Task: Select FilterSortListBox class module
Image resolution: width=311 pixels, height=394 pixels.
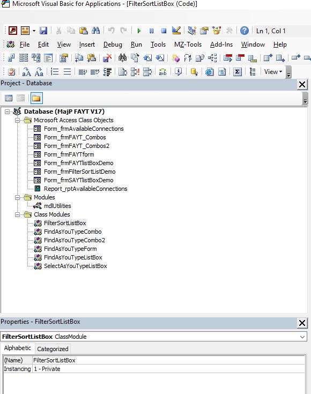Action: click(x=65, y=223)
